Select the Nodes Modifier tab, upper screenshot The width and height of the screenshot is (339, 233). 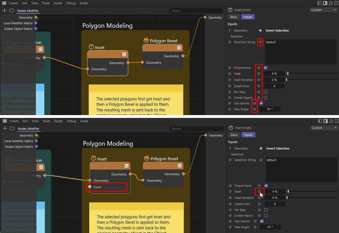28,11
